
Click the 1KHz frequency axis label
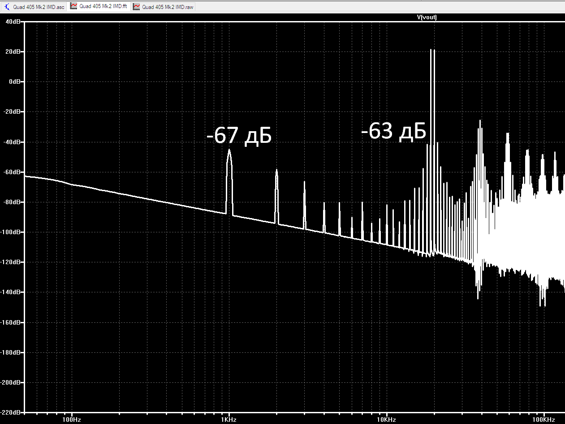coord(229,420)
